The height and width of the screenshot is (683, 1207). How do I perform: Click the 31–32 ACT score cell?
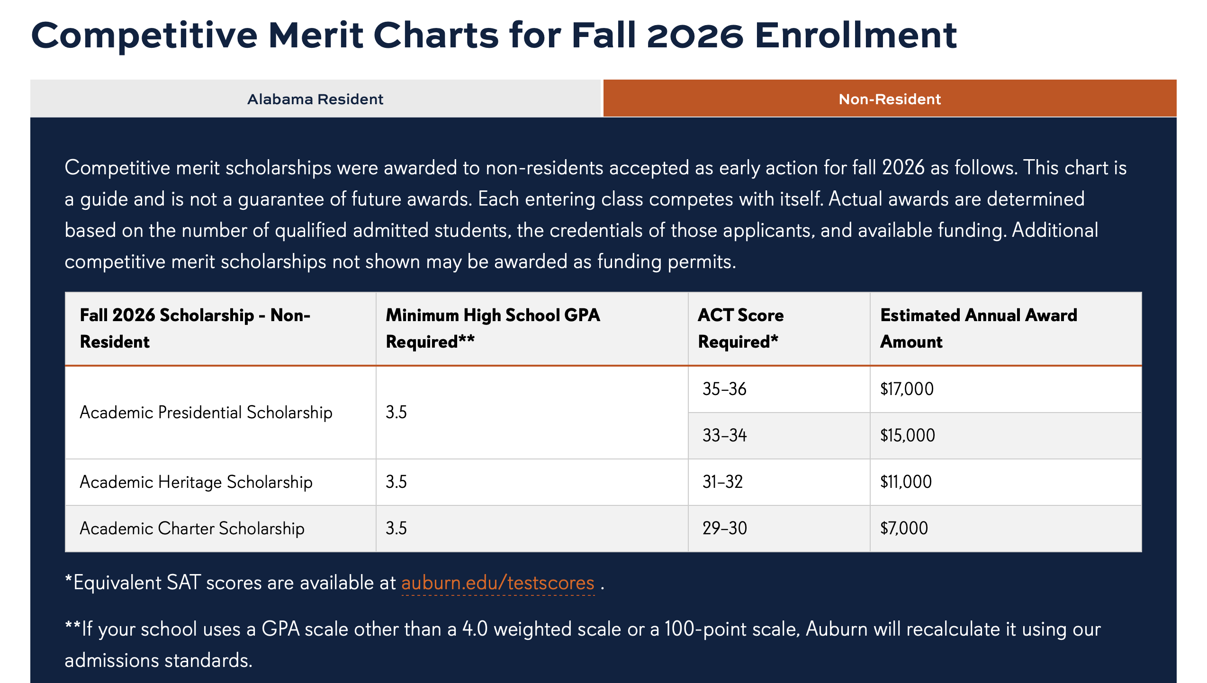point(779,482)
